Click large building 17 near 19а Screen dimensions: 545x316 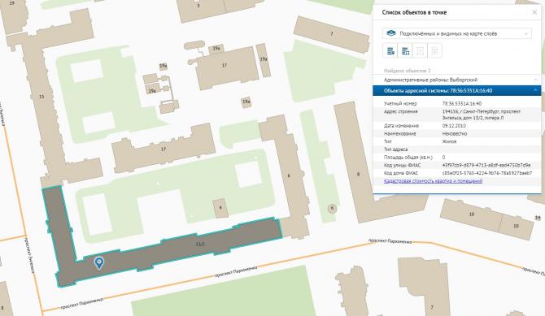[225, 65]
